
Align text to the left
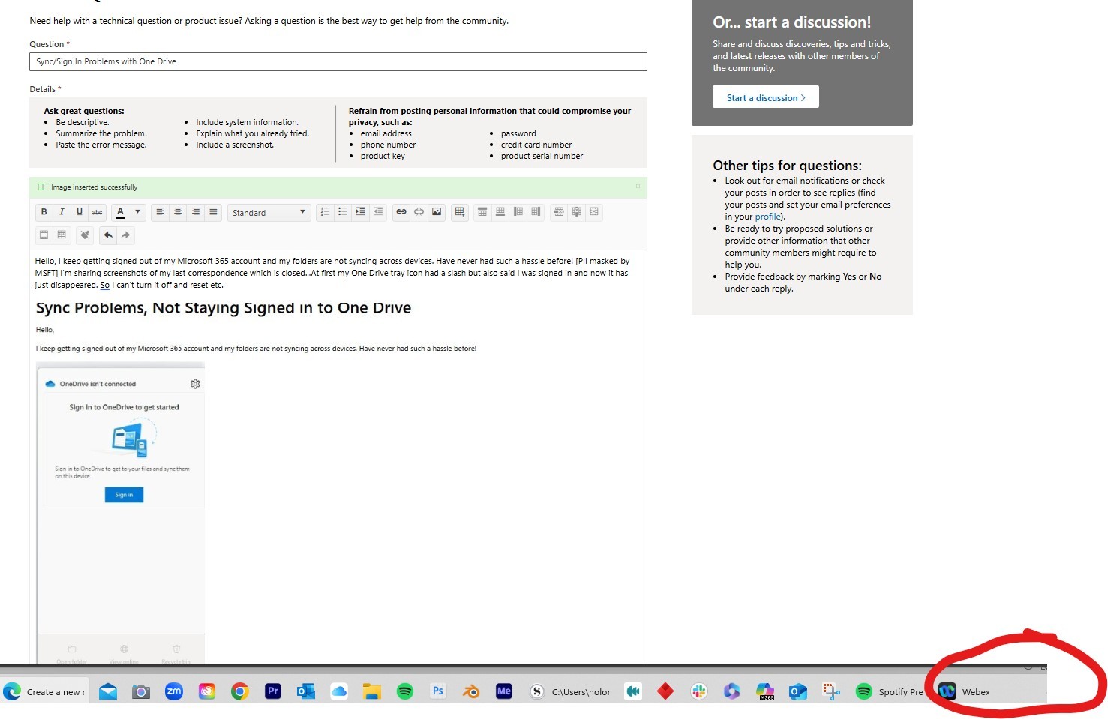[x=160, y=212]
